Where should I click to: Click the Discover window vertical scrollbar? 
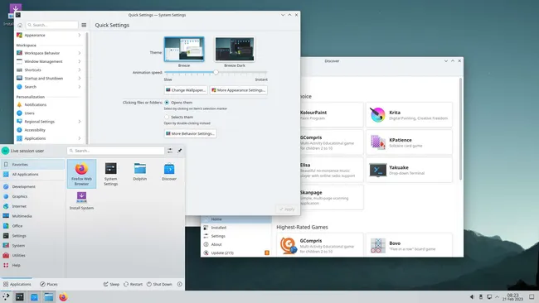(x=460, y=128)
